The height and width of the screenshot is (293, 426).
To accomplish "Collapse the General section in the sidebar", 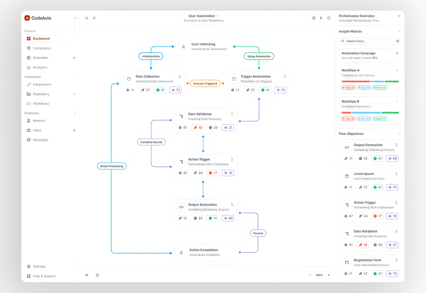I will coord(75,31).
